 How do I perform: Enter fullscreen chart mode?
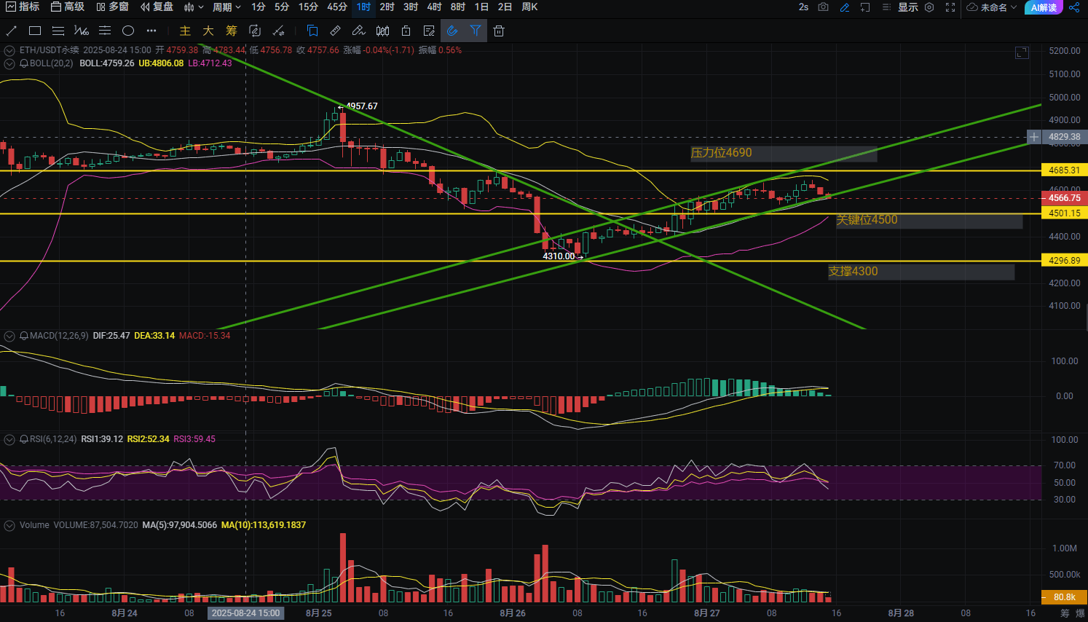pyautogui.click(x=950, y=7)
